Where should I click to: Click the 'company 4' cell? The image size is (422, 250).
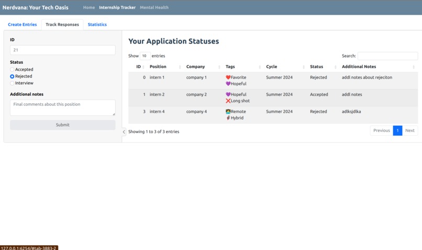pyautogui.click(x=196, y=112)
